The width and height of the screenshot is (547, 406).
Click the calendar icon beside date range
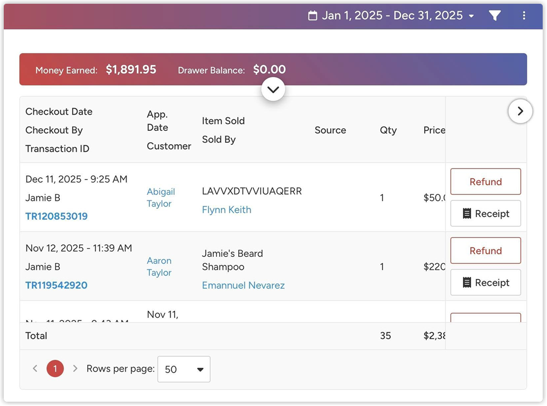point(313,16)
